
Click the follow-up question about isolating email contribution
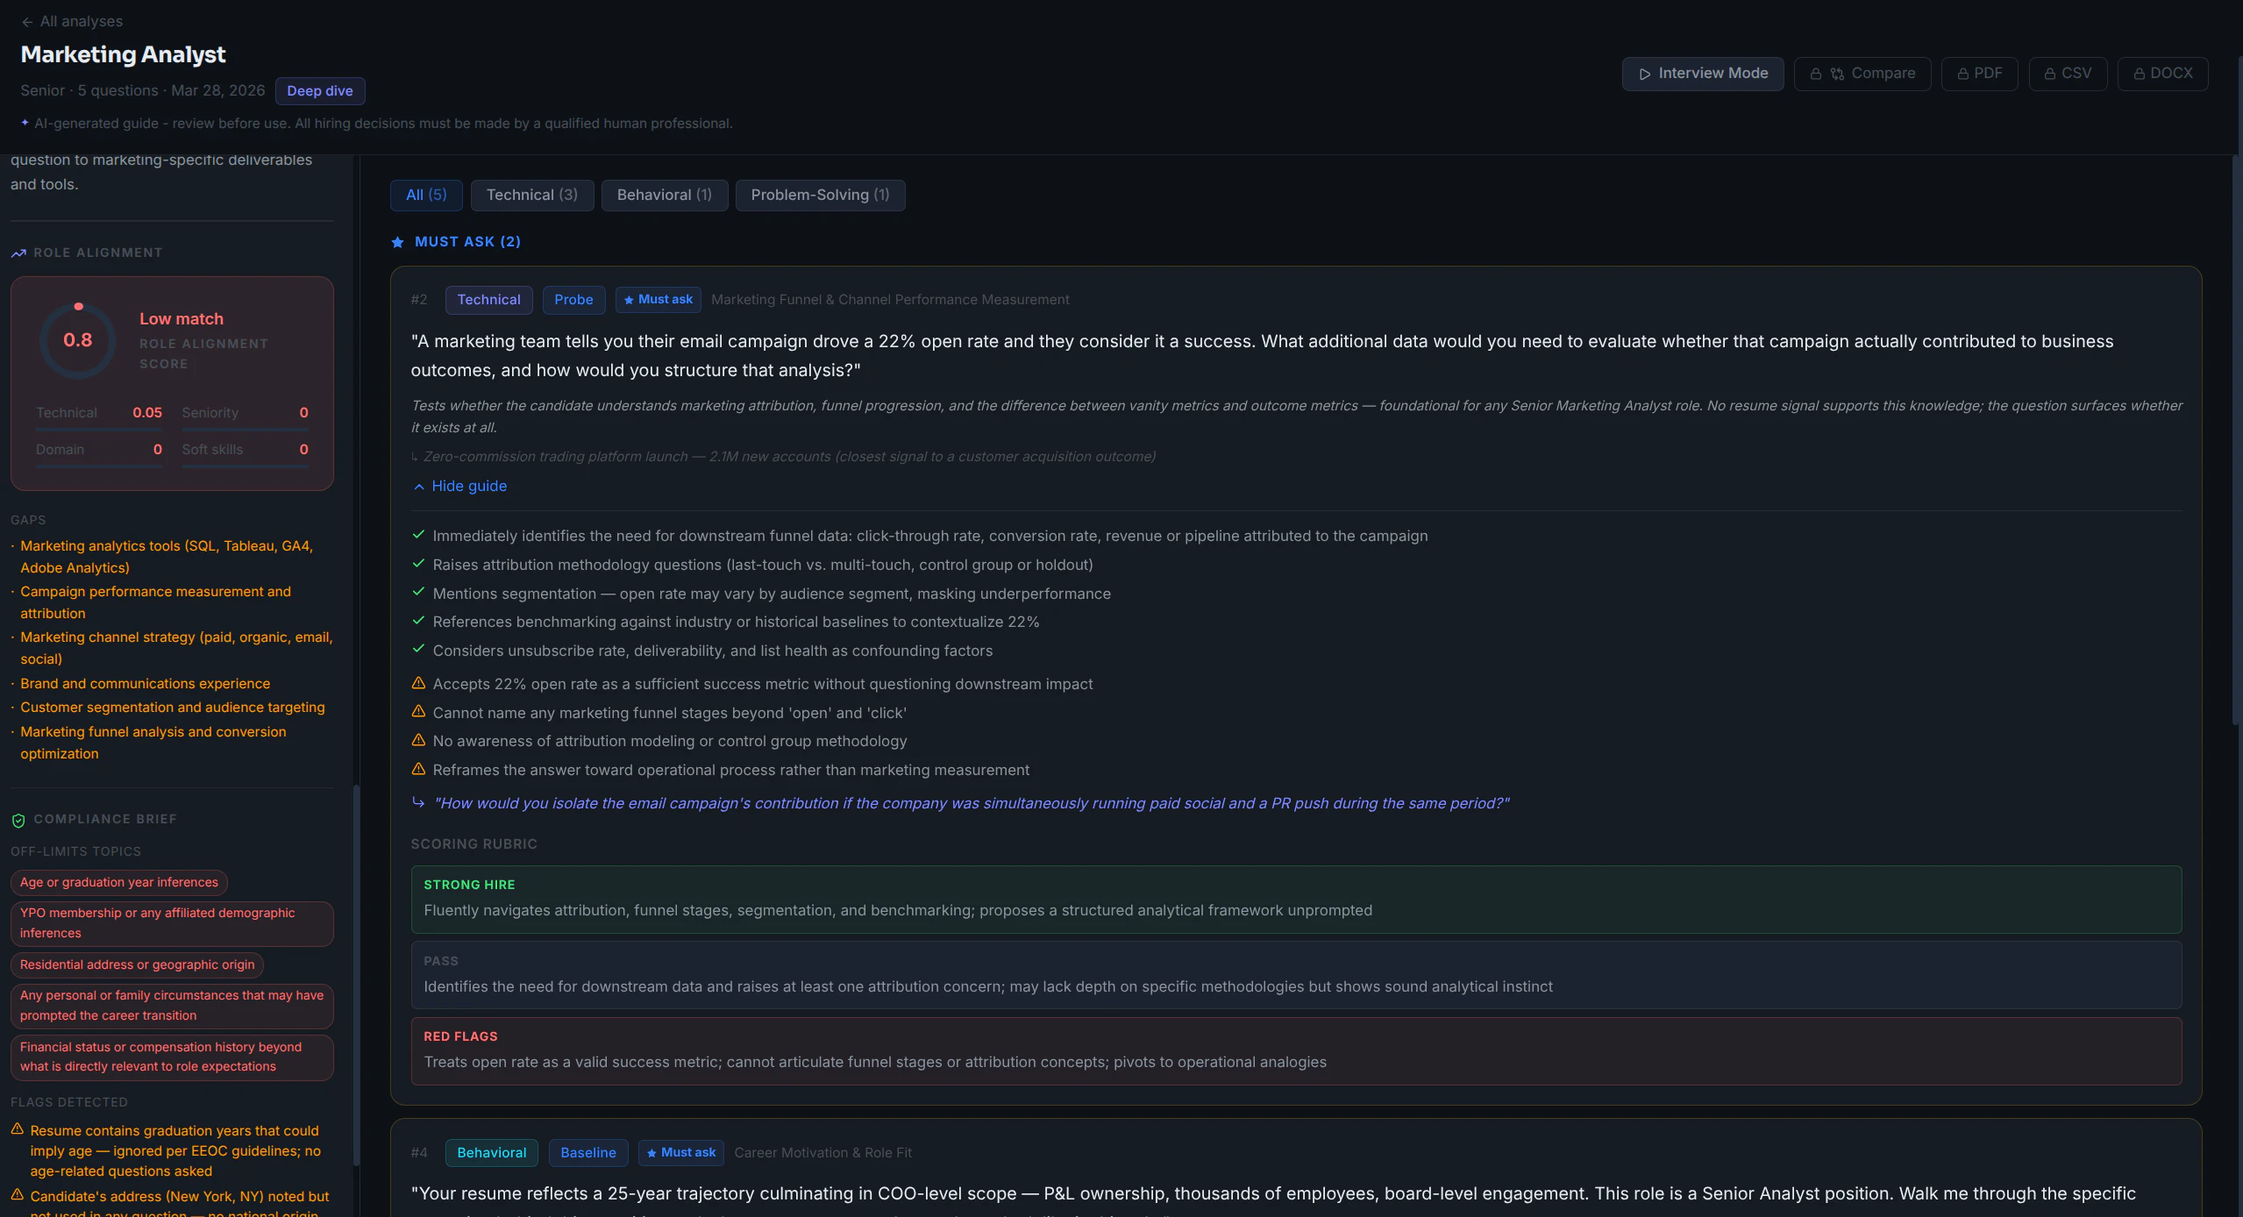pyautogui.click(x=971, y=804)
